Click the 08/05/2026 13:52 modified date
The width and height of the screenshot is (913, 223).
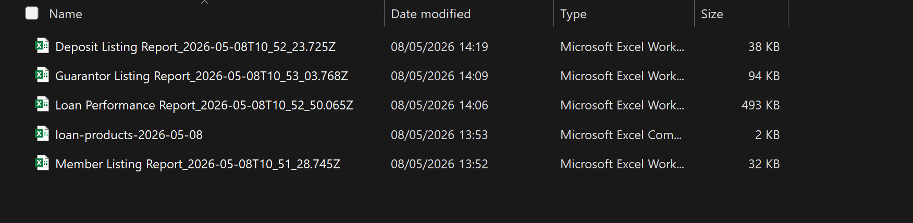coord(439,164)
